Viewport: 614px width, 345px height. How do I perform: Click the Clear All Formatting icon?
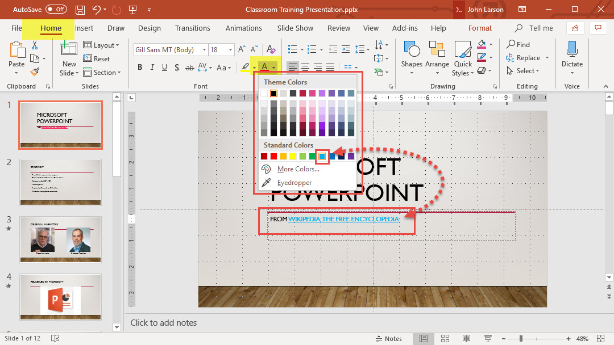tap(271, 50)
